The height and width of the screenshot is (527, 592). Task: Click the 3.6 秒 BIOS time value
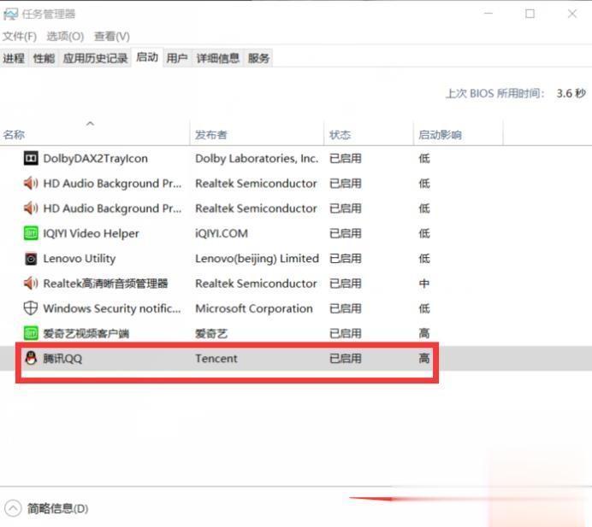pyautogui.click(x=571, y=93)
